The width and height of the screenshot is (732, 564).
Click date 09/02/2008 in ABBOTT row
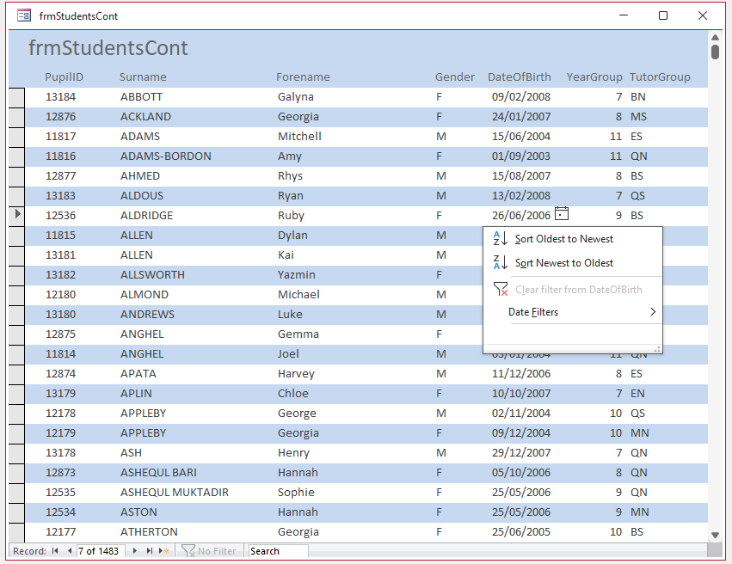coord(521,97)
